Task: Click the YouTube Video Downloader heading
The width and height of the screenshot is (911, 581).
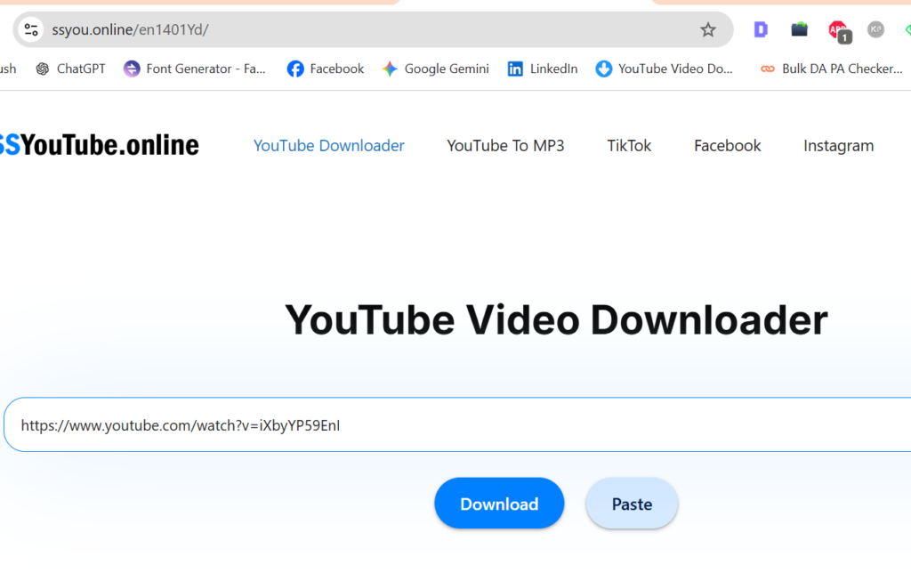Action: click(x=556, y=320)
